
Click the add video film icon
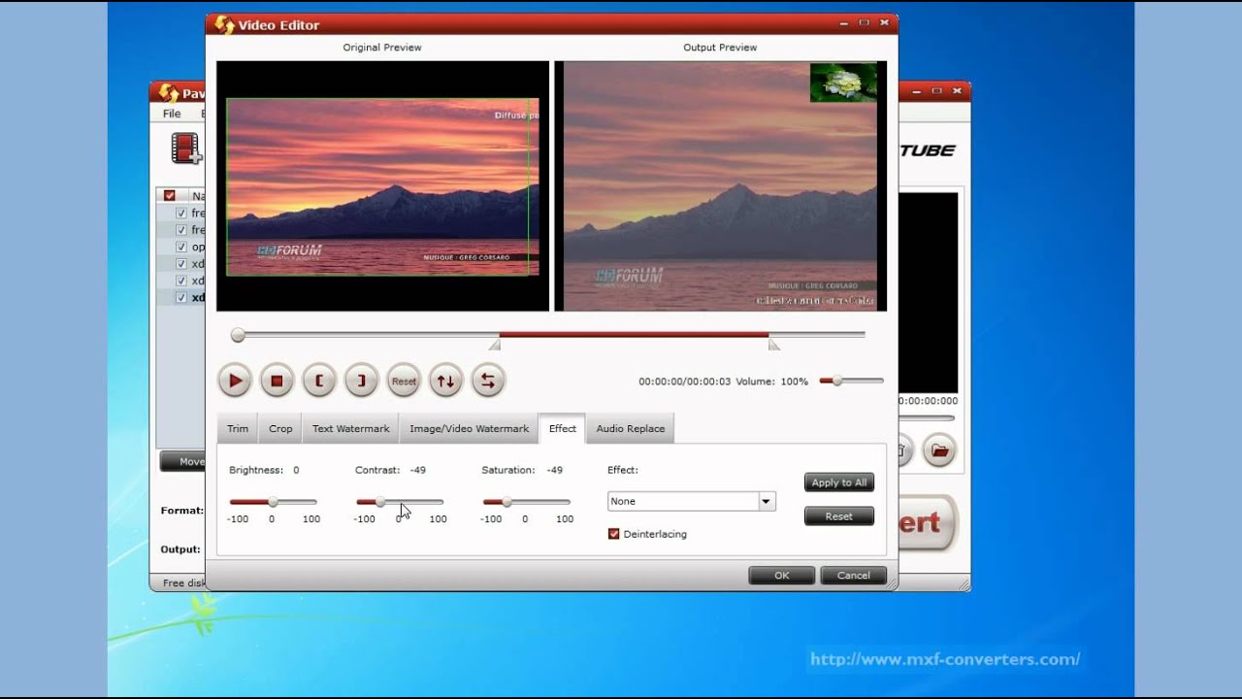(x=185, y=149)
